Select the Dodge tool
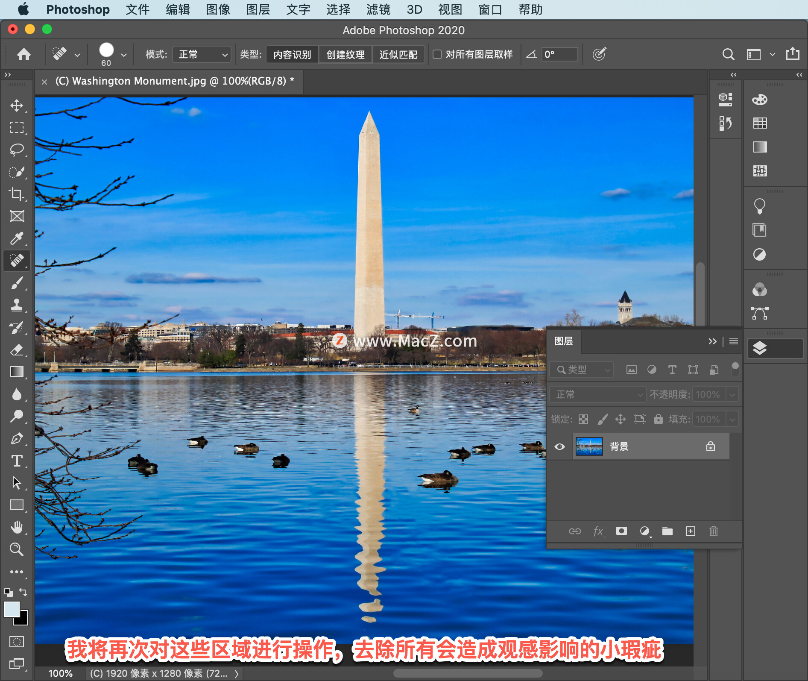This screenshot has height=681, width=808. point(17,416)
